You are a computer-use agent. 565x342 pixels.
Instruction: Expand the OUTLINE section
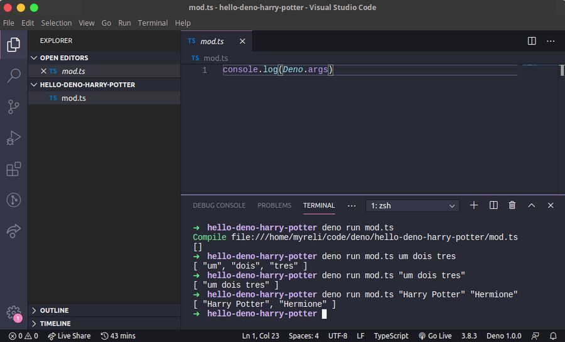click(x=54, y=311)
